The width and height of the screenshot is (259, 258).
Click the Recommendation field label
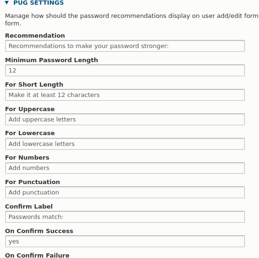pyautogui.click(x=35, y=35)
